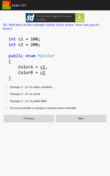Click the "Exam 101" title text
Screen dimensions: 110x176
(19, 5)
